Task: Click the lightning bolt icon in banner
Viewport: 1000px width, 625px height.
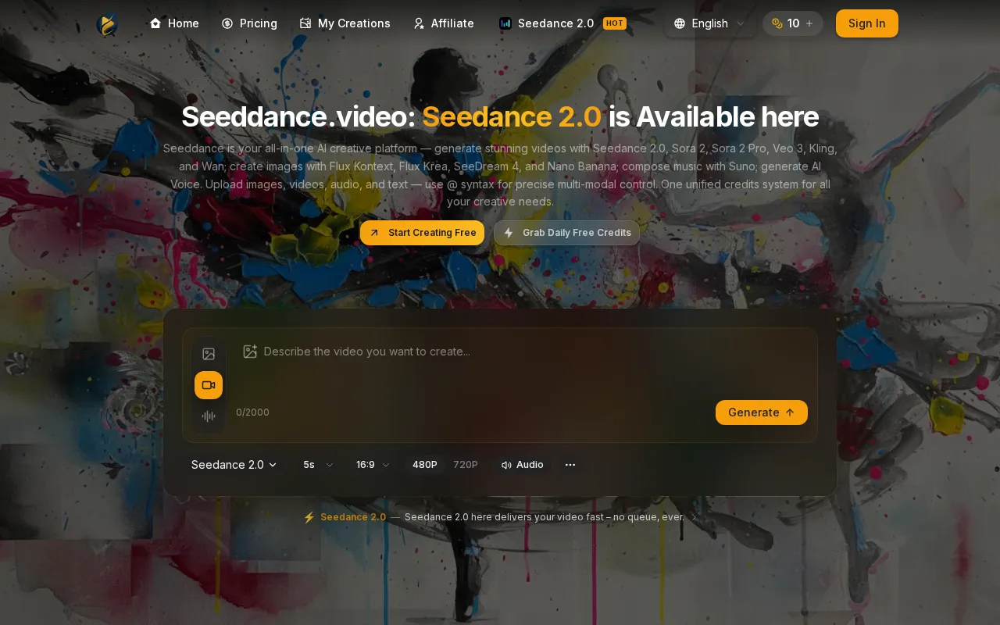Action: pos(309,517)
